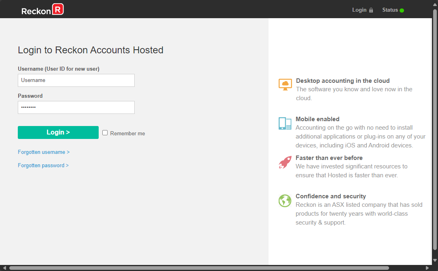Focus the Password input field
The width and height of the screenshot is (438, 271).
coord(76,107)
